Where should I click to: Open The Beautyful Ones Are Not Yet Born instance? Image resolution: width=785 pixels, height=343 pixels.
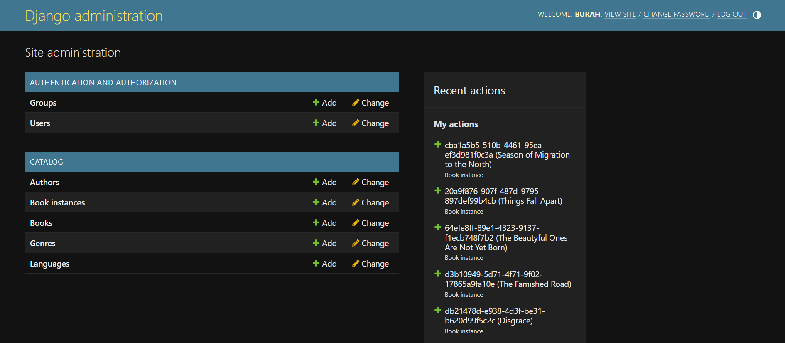pyautogui.click(x=506, y=238)
